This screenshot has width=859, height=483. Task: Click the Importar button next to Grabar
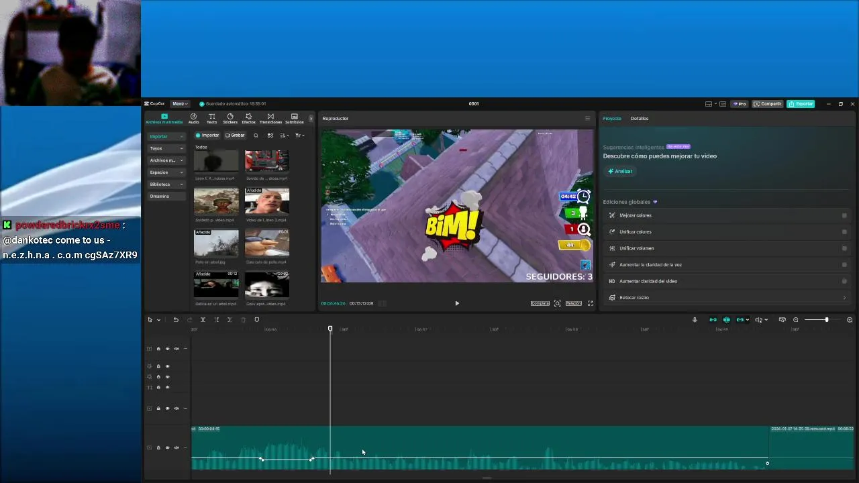pos(207,136)
